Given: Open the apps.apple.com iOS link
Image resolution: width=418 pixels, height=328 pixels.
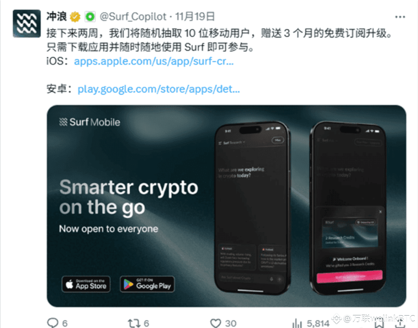Looking at the screenshot, I should 154,61.
